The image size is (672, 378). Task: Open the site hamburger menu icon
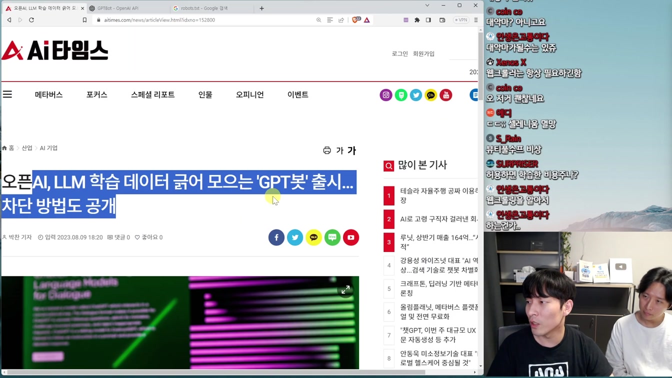[7, 94]
